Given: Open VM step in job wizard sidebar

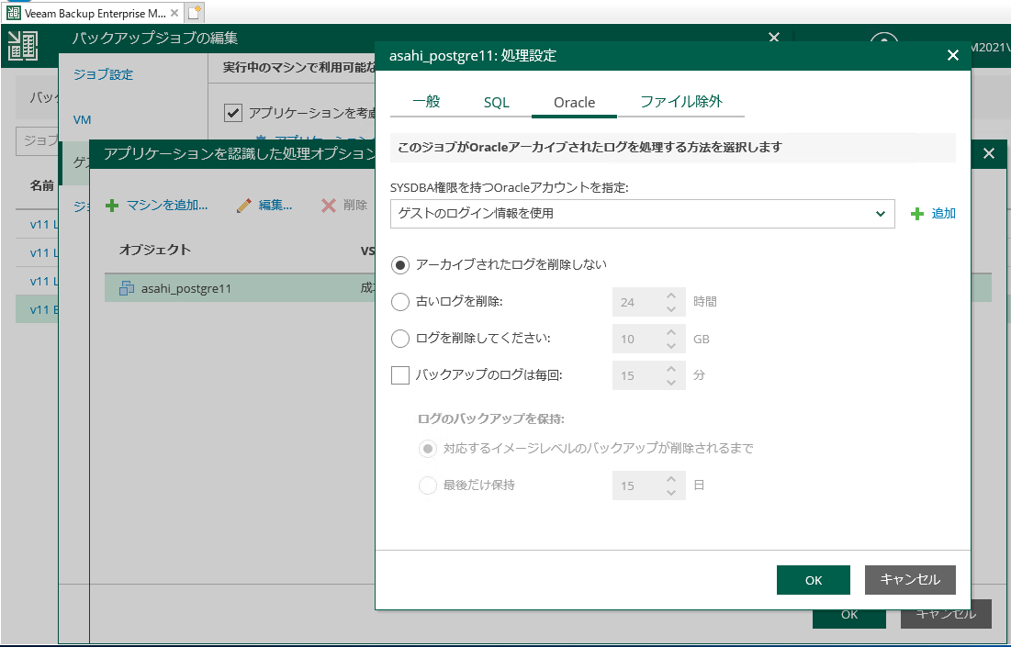Looking at the screenshot, I should (x=82, y=120).
